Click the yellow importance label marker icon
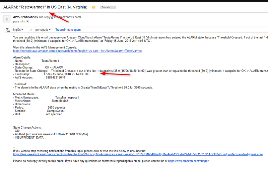268x169 pixels. click(94, 7)
